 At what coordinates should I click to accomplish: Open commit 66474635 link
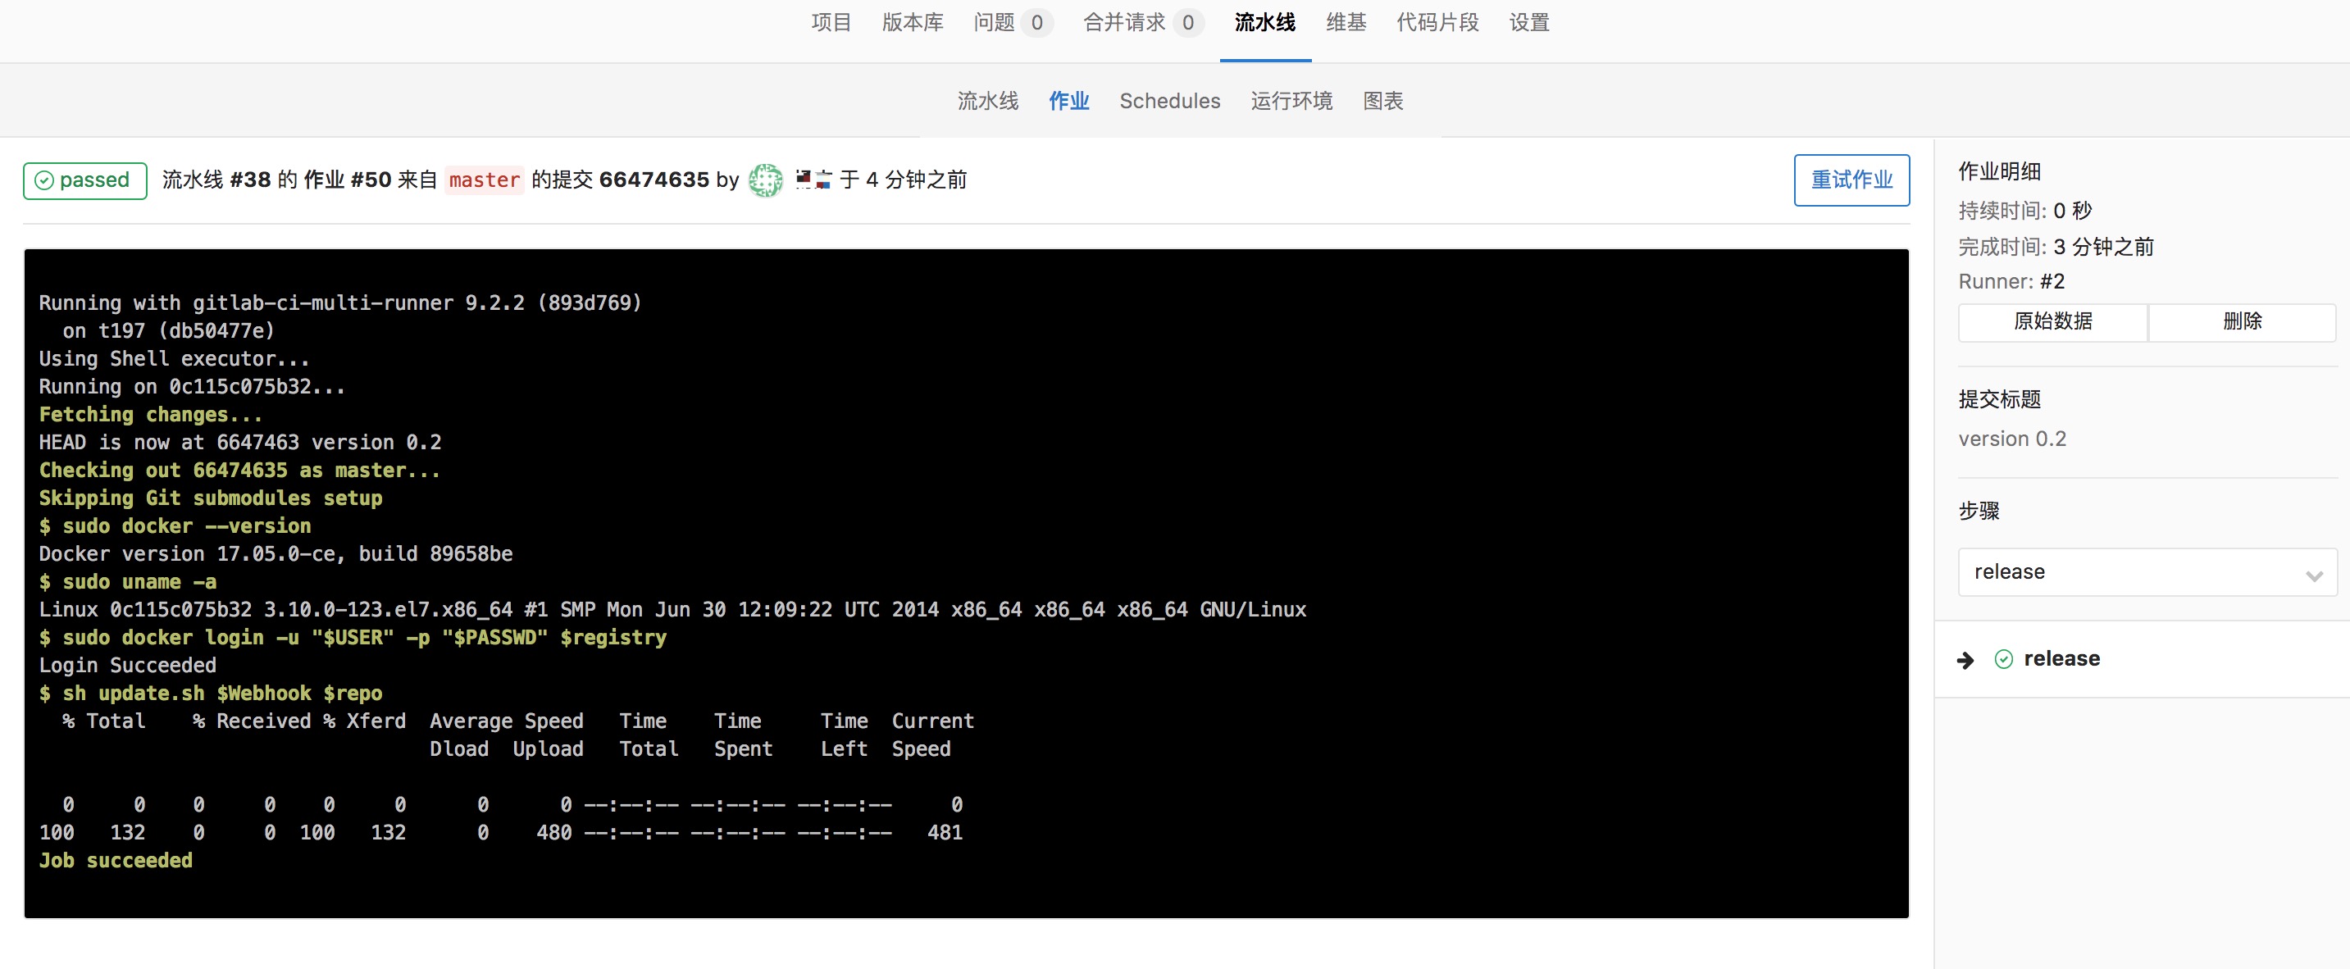click(654, 180)
